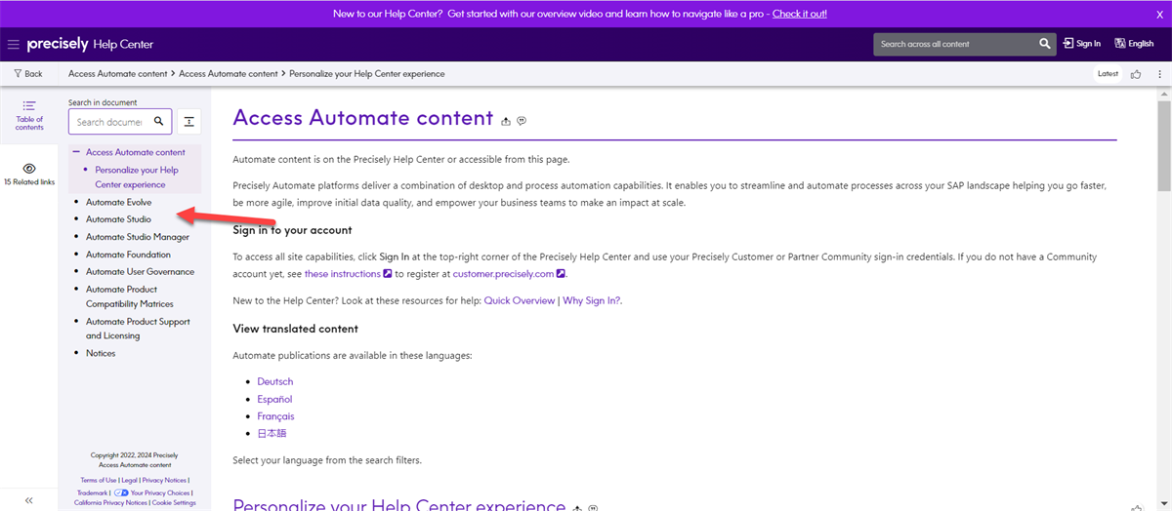The width and height of the screenshot is (1172, 511).
Task: Click the Cookie Settings footer link
Action: pyautogui.click(x=174, y=502)
